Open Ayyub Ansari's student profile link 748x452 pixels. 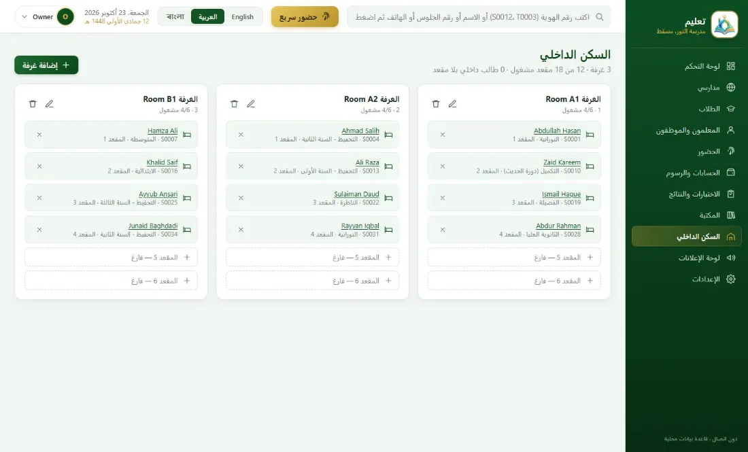[158, 194]
